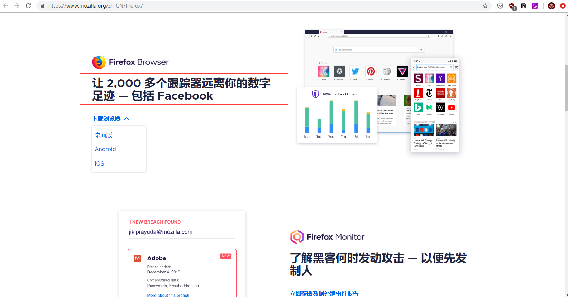Click the 了解黑客何时发动攻击 headline
568x297 pixels.
click(x=378, y=264)
